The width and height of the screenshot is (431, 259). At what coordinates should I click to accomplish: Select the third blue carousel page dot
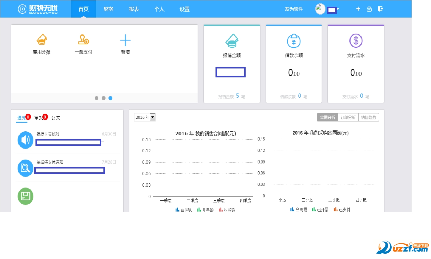point(110,98)
